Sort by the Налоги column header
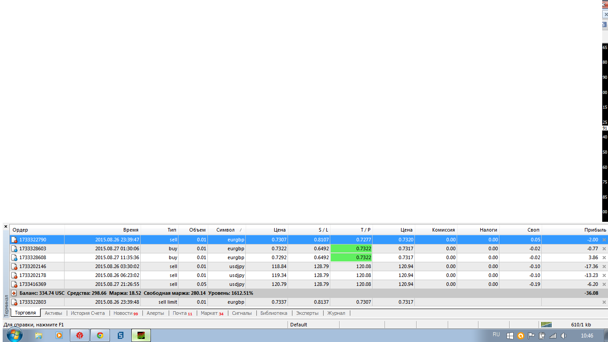608x342 pixels. (478, 230)
